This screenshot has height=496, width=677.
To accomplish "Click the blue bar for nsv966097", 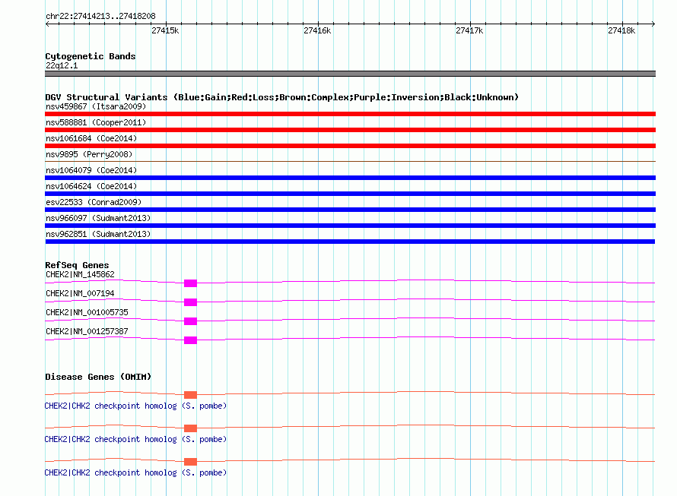I will point(350,226).
